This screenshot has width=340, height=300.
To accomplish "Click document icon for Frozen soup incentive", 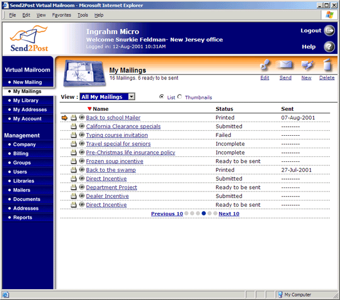I will [x=74, y=161].
